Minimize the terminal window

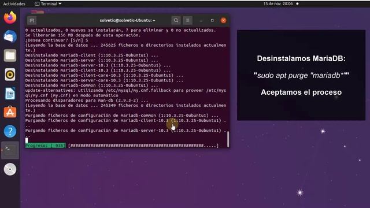pyautogui.click(x=201, y=21)
